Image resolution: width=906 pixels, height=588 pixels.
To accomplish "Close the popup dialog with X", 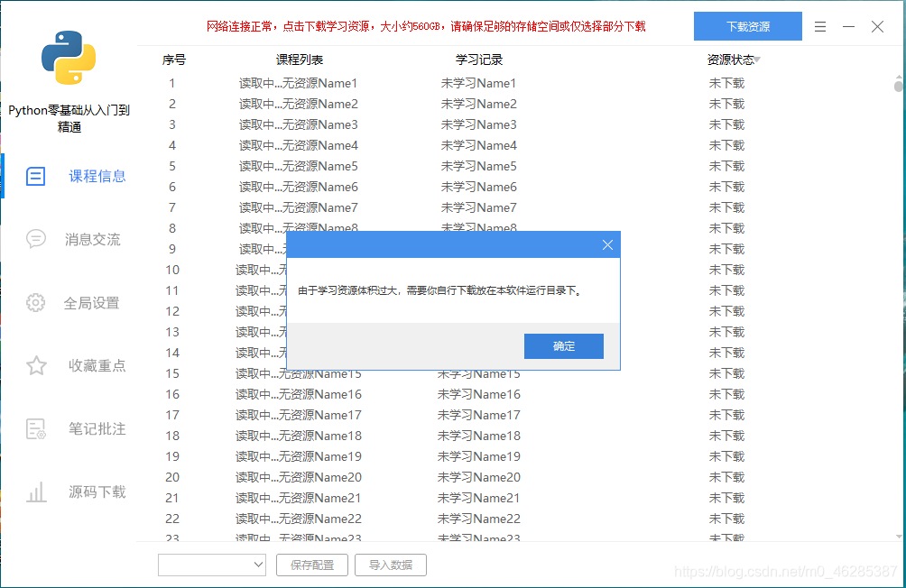I will pos(607,244).
